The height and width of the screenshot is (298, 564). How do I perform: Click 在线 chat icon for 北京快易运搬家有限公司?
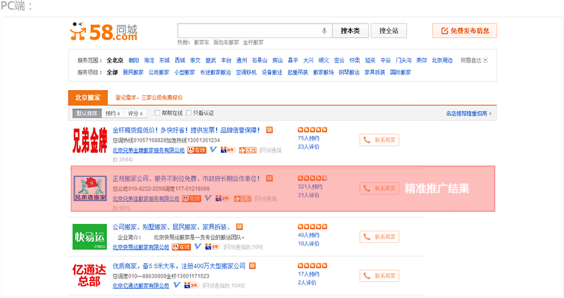pos(181,247)
